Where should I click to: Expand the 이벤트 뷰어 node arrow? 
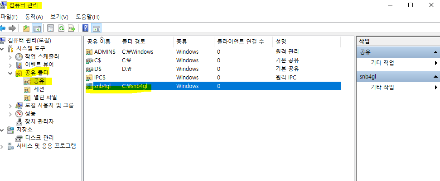(10, 65)
